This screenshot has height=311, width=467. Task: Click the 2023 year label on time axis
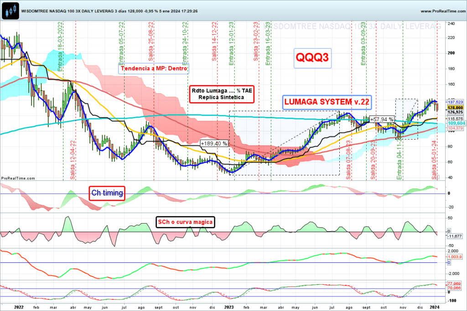(x=229, y=307)
